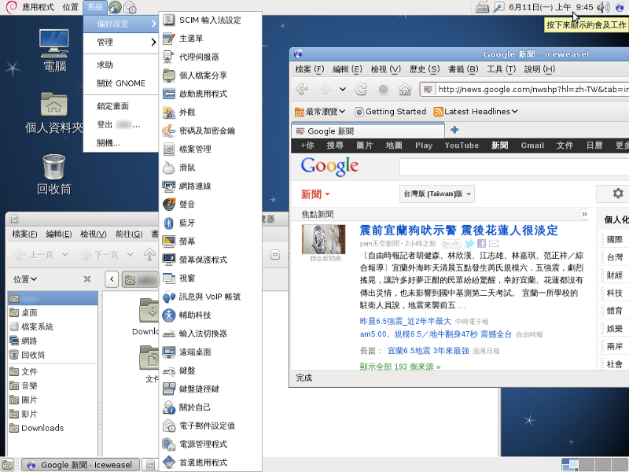Viewport: 629px width, 472px height.
Task: Click the 電子郵件設定值 icon
Action: (169, 426)
